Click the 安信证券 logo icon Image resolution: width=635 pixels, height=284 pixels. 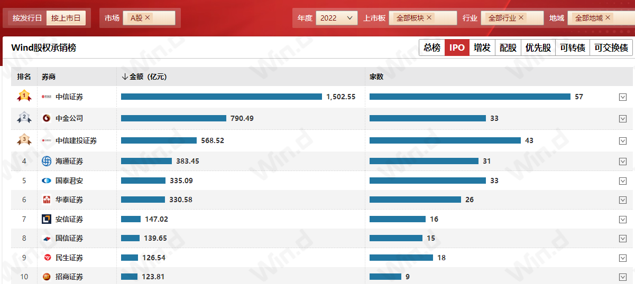(47, 219)
